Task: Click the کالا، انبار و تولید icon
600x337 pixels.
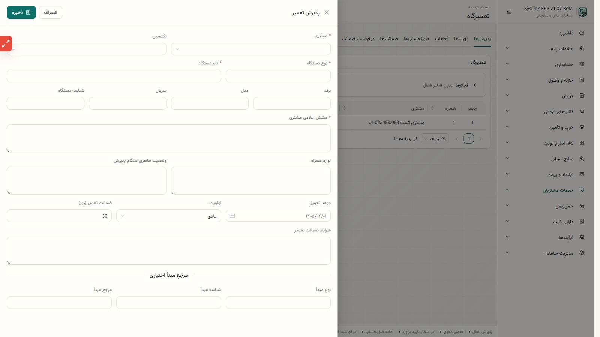Action: 582,143
